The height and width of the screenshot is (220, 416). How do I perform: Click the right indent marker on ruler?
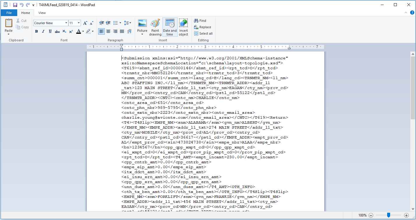coord(289,48)
